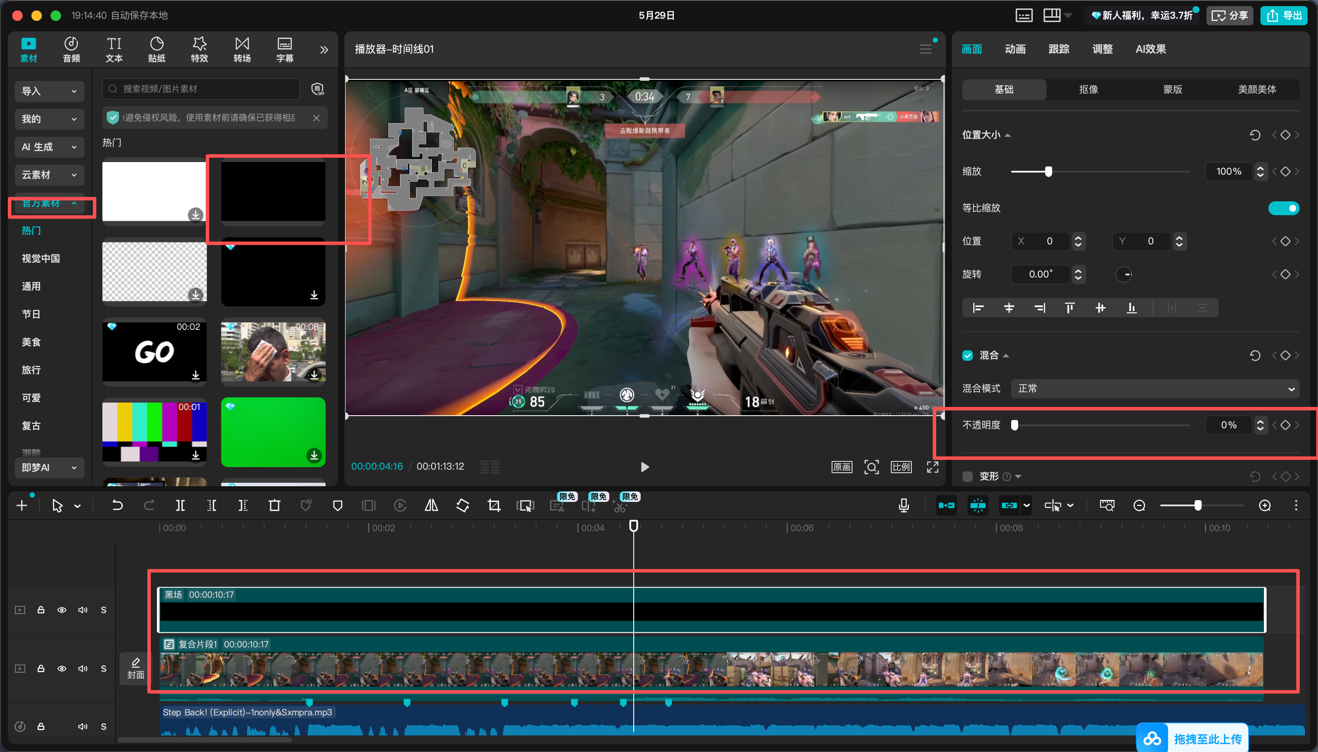Zoom out the timeline
1318x752 pixels.
pos(1139,506)
